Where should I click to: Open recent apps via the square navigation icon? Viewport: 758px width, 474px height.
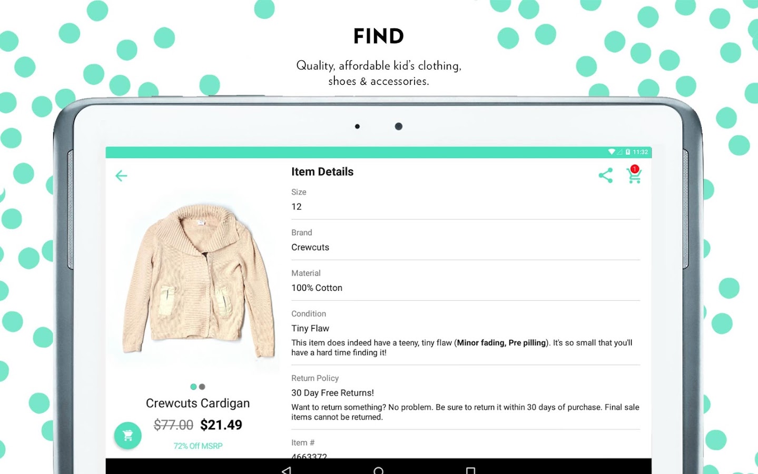471,470
